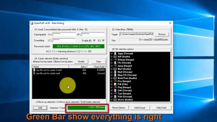Close the OpenPuff Data Hiding window
The width and height of the screenshot is (217, 122).
pos(170,23)
